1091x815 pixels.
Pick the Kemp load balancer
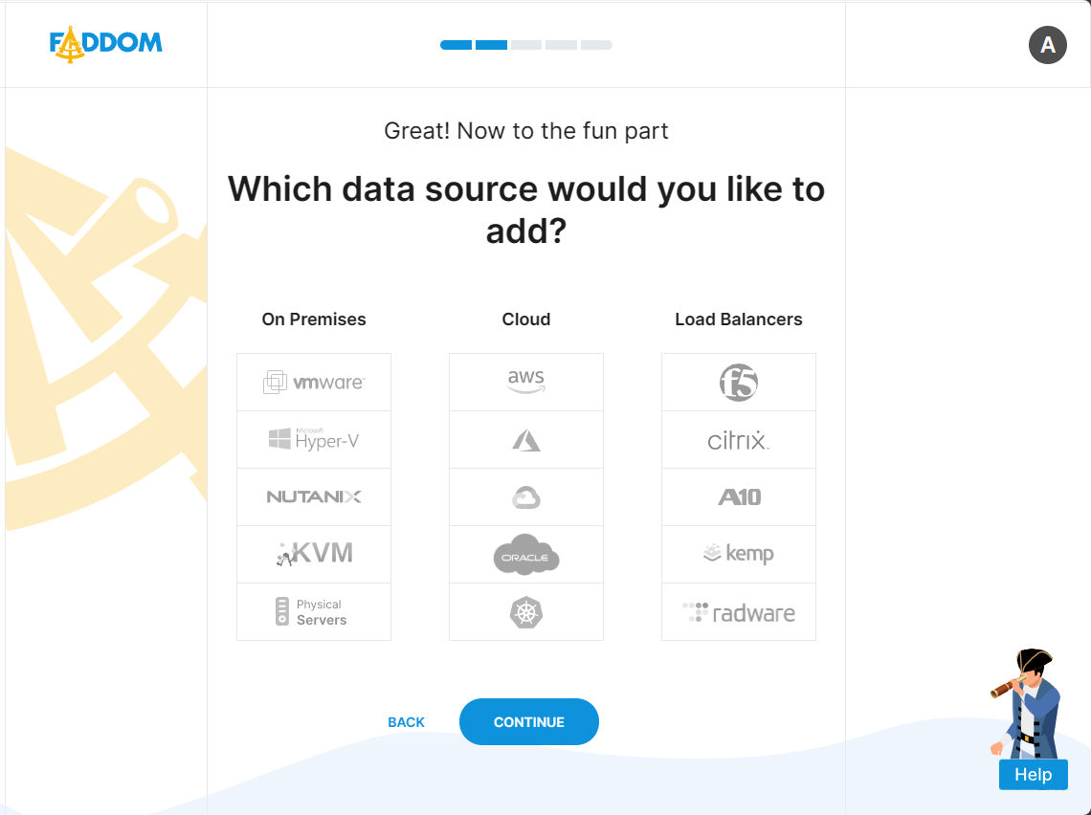pyautogui.click(x=739, y=555)
